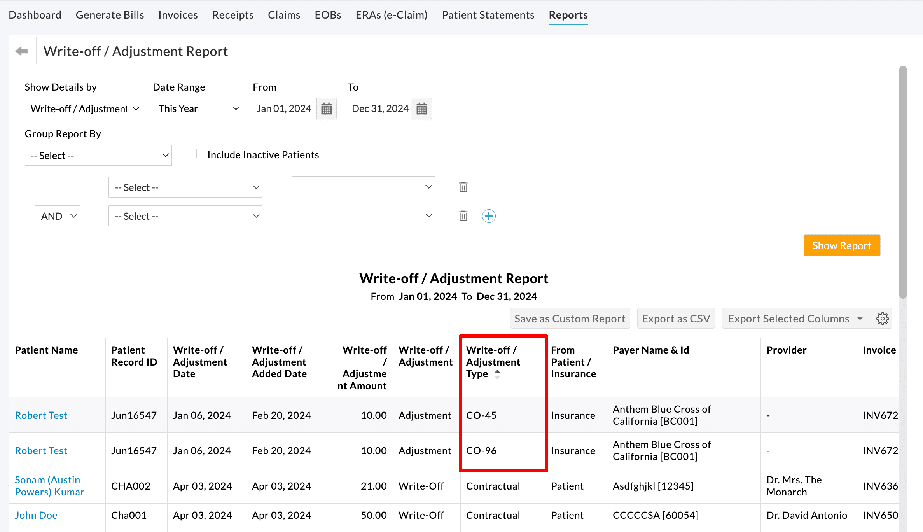Open the calendar picker for the To date
The image size is (923, 532).
point(422,108)
